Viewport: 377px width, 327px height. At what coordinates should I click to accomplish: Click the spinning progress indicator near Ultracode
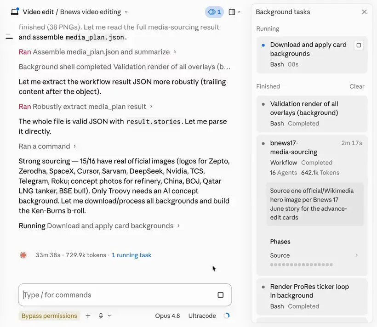227,316
